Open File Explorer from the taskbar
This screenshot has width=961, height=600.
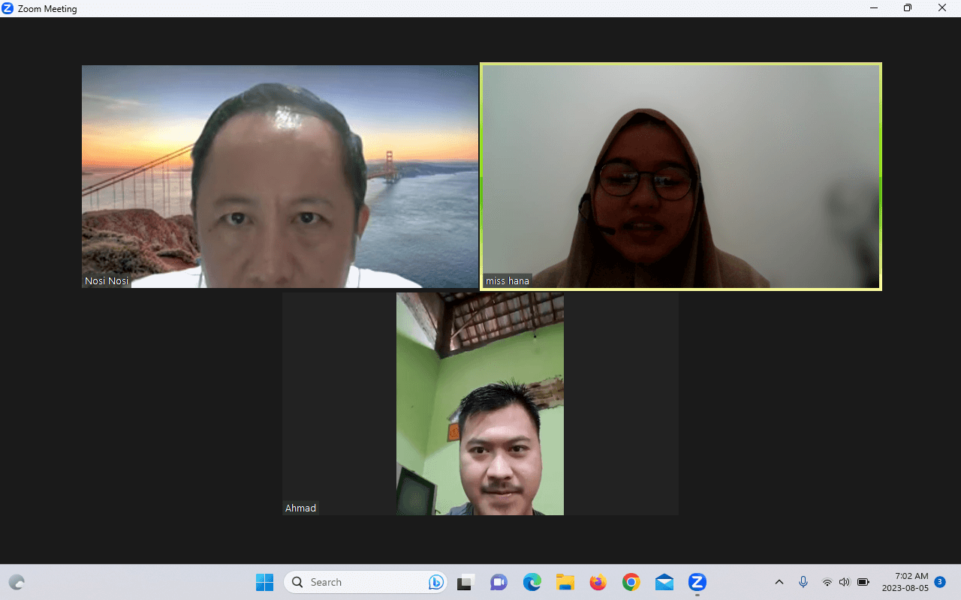click(x=565, y=582)
